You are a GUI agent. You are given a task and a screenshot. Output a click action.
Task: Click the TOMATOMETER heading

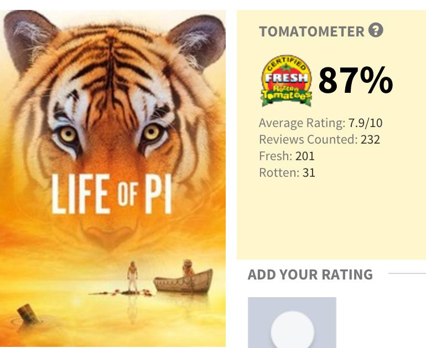312,31
